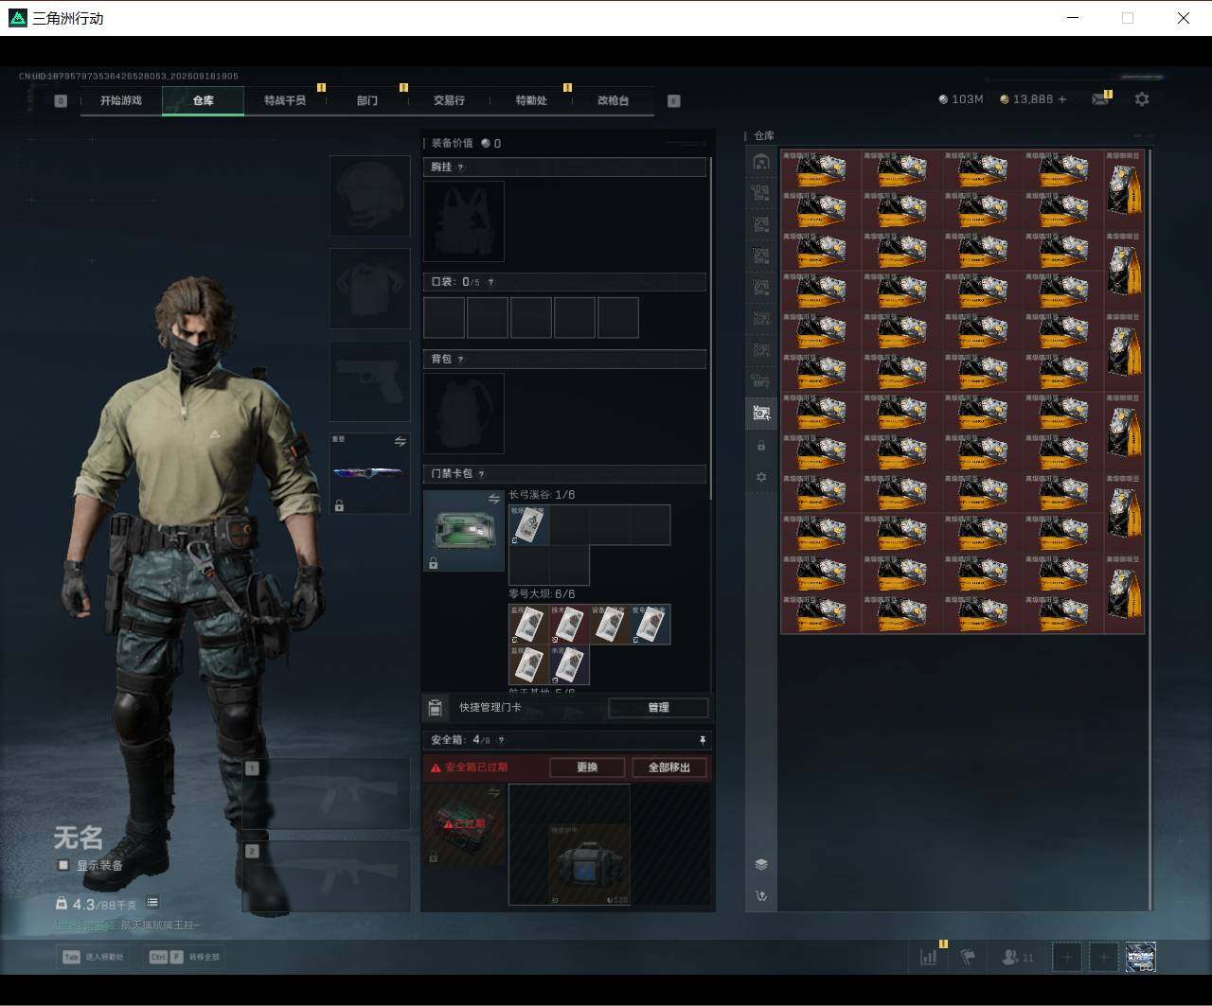Open the 特战干员 tab
Screen dimensions: 1212x1006
click(x=285, y=100)
